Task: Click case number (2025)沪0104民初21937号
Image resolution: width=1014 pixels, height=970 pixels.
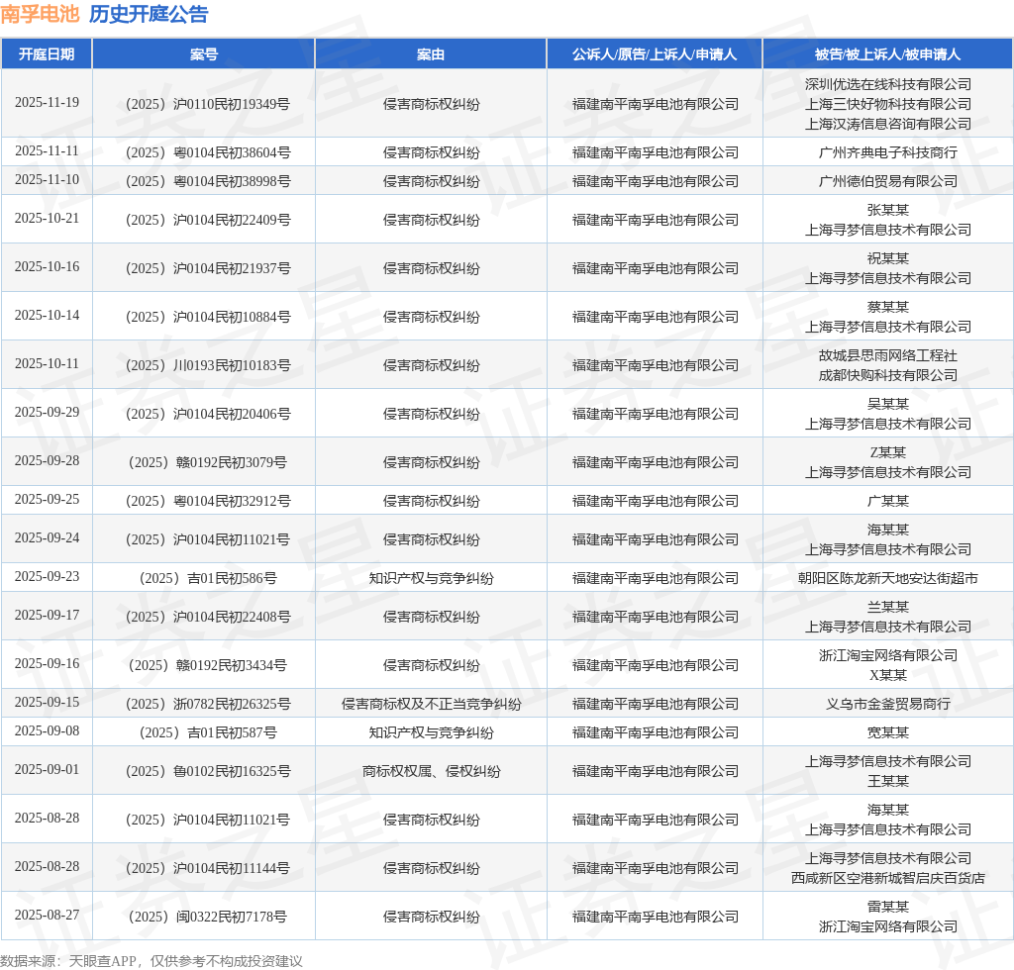Action: (x=208, y=268)
